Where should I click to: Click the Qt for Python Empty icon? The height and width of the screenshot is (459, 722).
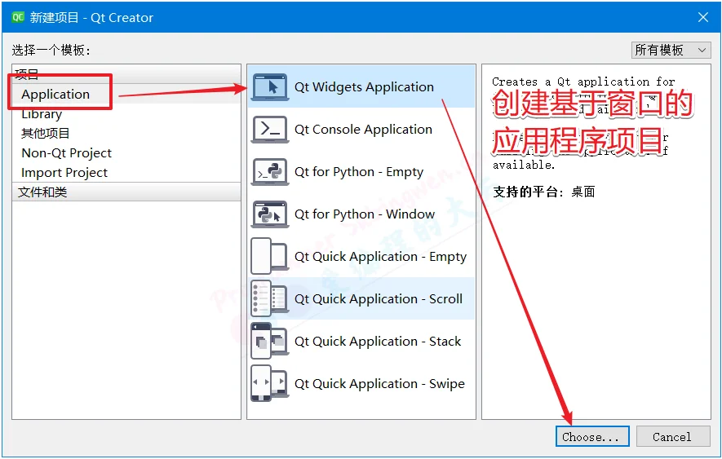(270, 172)
